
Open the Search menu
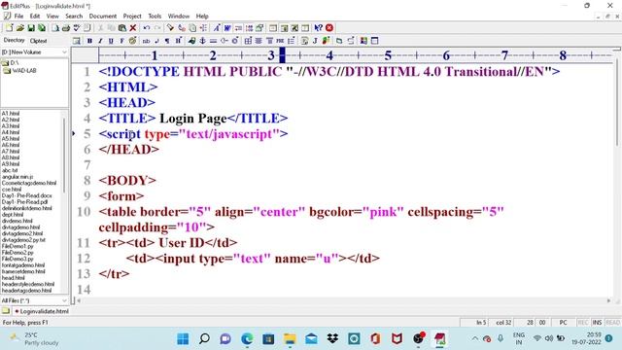pyautogui.click(x=74, y=17)
